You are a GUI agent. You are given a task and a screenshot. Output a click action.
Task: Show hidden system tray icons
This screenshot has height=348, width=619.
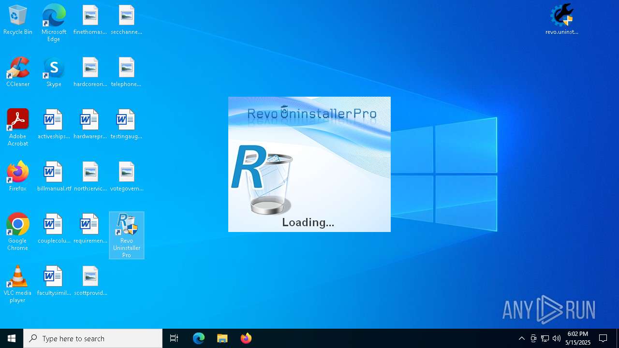coord(521,338)
